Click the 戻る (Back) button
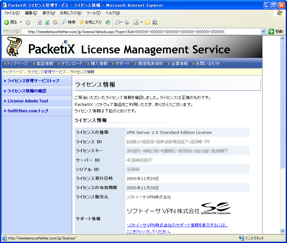287x243 pixels. [x=11, y=22]
